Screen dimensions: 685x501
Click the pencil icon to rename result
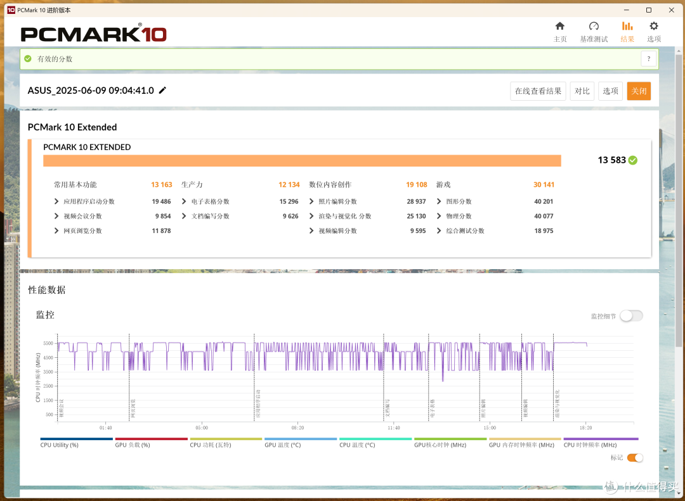pyautogui.click(x=162, y=91)
